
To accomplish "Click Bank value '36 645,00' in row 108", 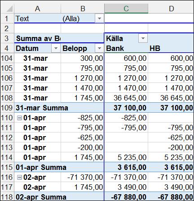I will coord(126,98).
